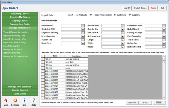
Task: Open Run My Reports menu section
Action: click(20, 90)
